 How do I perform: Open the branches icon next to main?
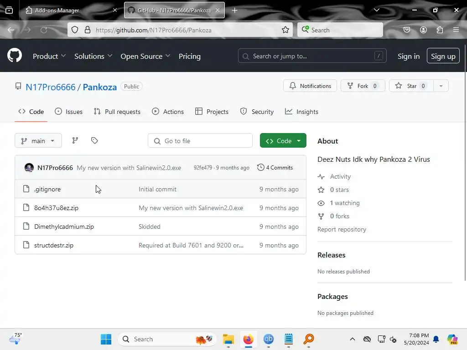[x=75, y=140]
